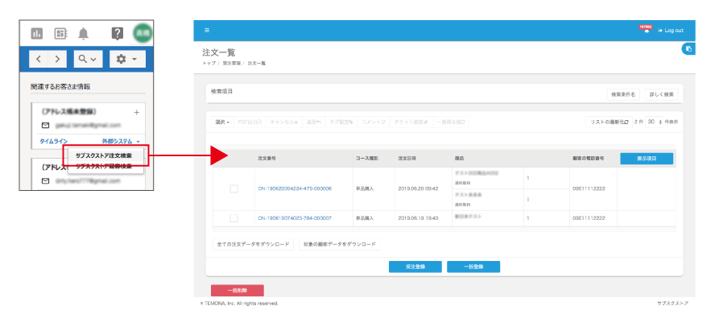Click the question mark help icon
Viewport: 719px width, 327px height.
coord(118,33)
